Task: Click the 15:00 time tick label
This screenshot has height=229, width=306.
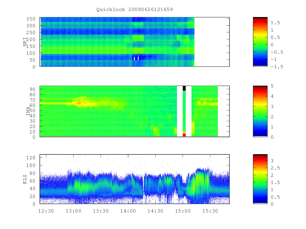Action: pos(183,211)
